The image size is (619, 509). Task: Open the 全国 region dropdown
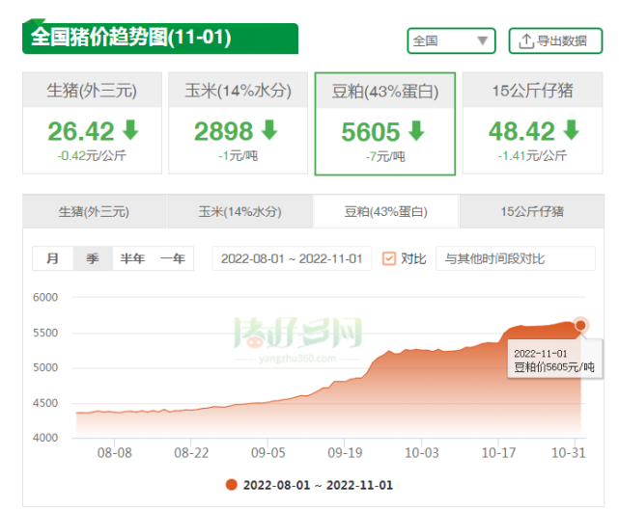tap(451, 40)
